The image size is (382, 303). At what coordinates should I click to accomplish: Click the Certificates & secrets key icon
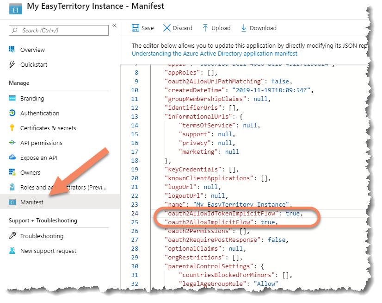pos(12,128)
